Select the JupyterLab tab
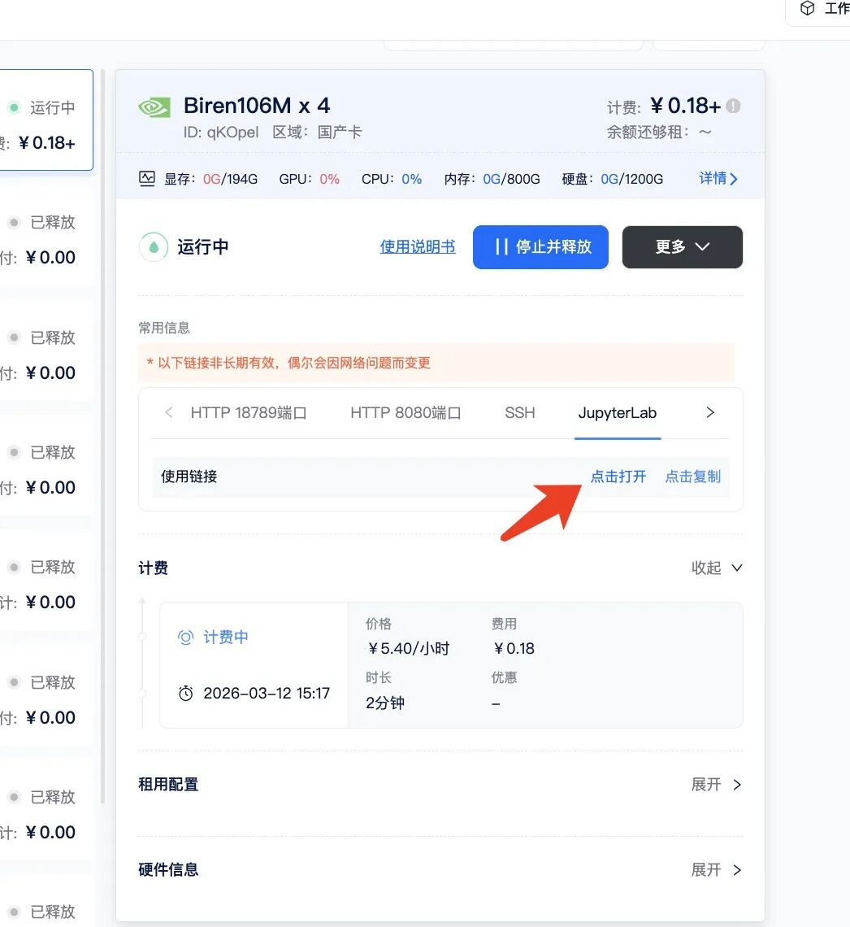The image size is (850, 927). 618,412
